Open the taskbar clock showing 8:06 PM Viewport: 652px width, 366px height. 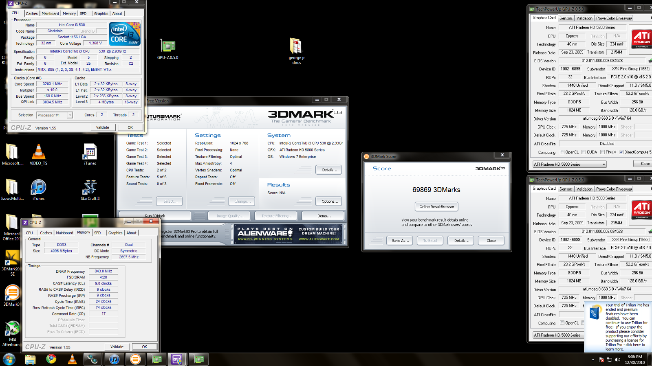634,359
